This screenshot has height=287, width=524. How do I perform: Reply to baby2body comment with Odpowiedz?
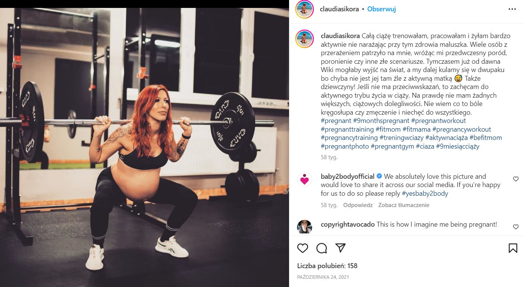click(x=358, y=205)
